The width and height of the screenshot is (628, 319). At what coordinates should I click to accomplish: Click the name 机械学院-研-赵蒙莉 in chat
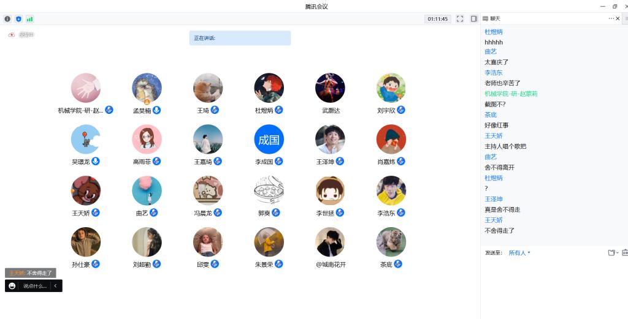click(511, 94)
